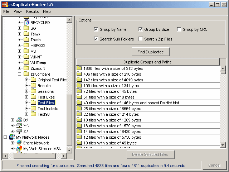Collapse the My Network Places node
The image size is (229, 172).
tap(5, 137)
